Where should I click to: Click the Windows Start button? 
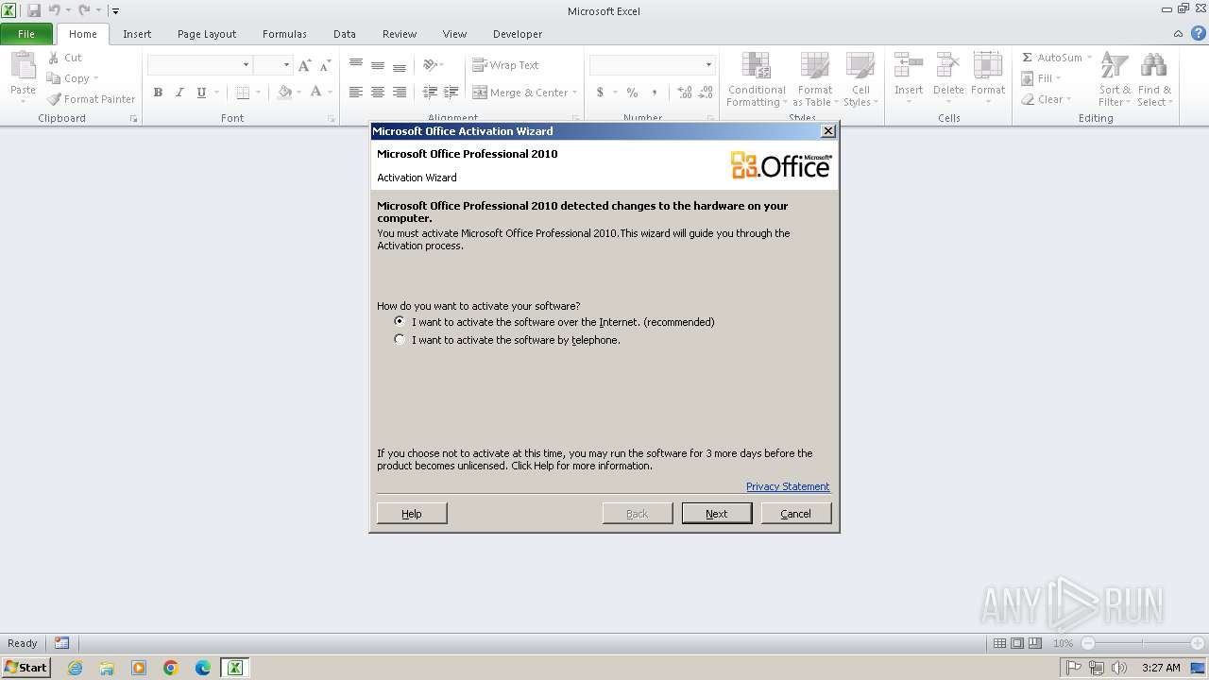tap(26, 667)
